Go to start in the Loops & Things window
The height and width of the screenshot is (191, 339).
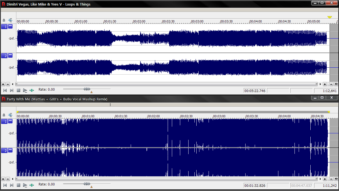[x=5, y=90]
